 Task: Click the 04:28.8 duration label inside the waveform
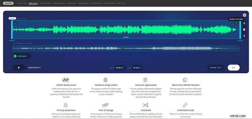126,37
